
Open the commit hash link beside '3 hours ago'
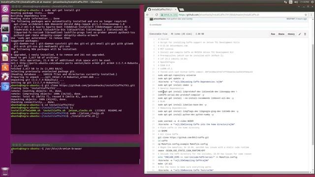tap(290, 19)
